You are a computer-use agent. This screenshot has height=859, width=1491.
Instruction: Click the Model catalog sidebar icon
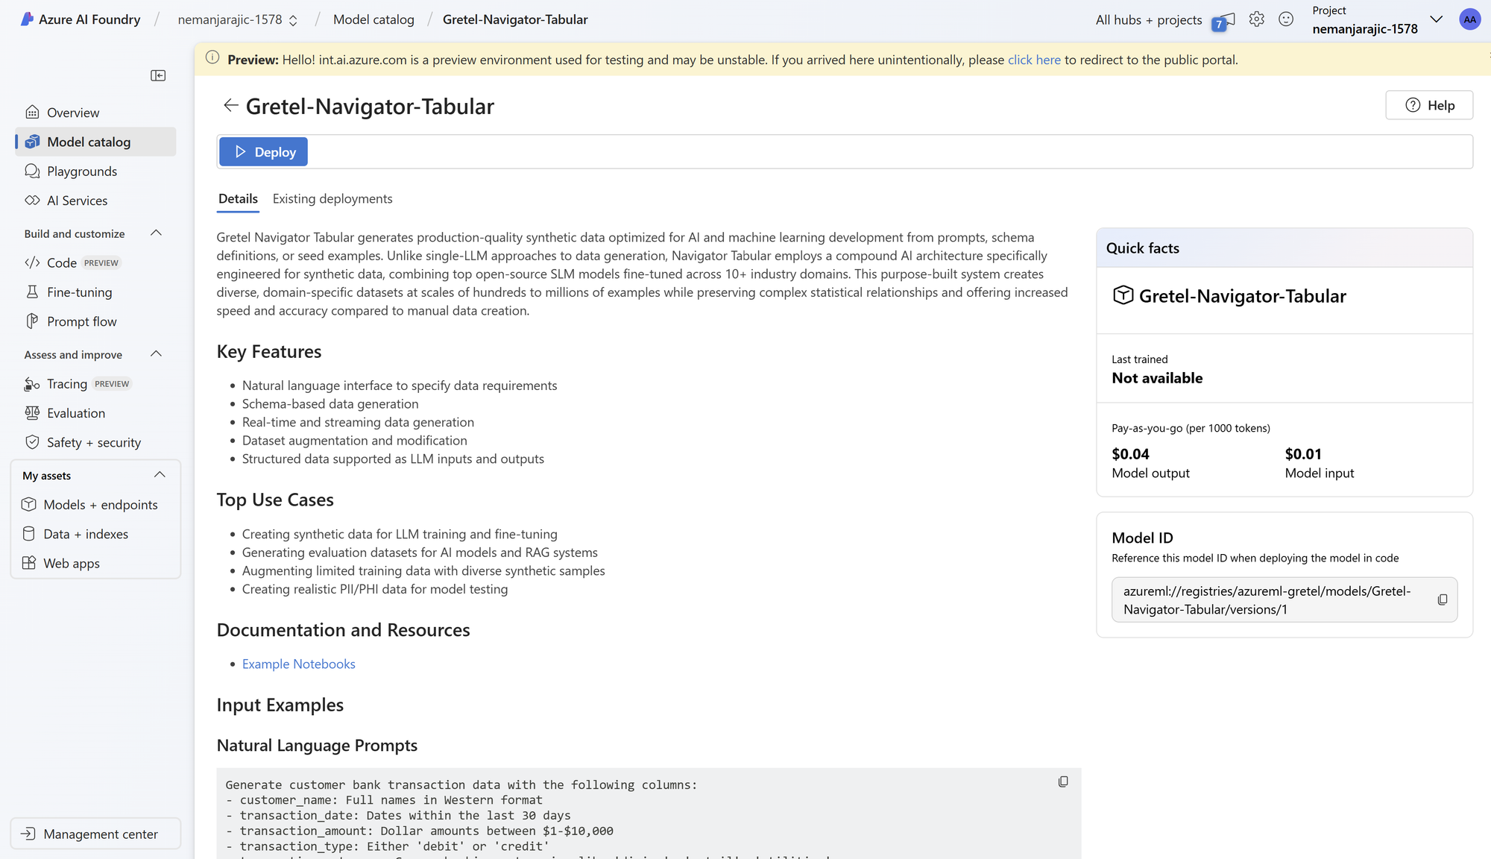[x=32, y=142]
